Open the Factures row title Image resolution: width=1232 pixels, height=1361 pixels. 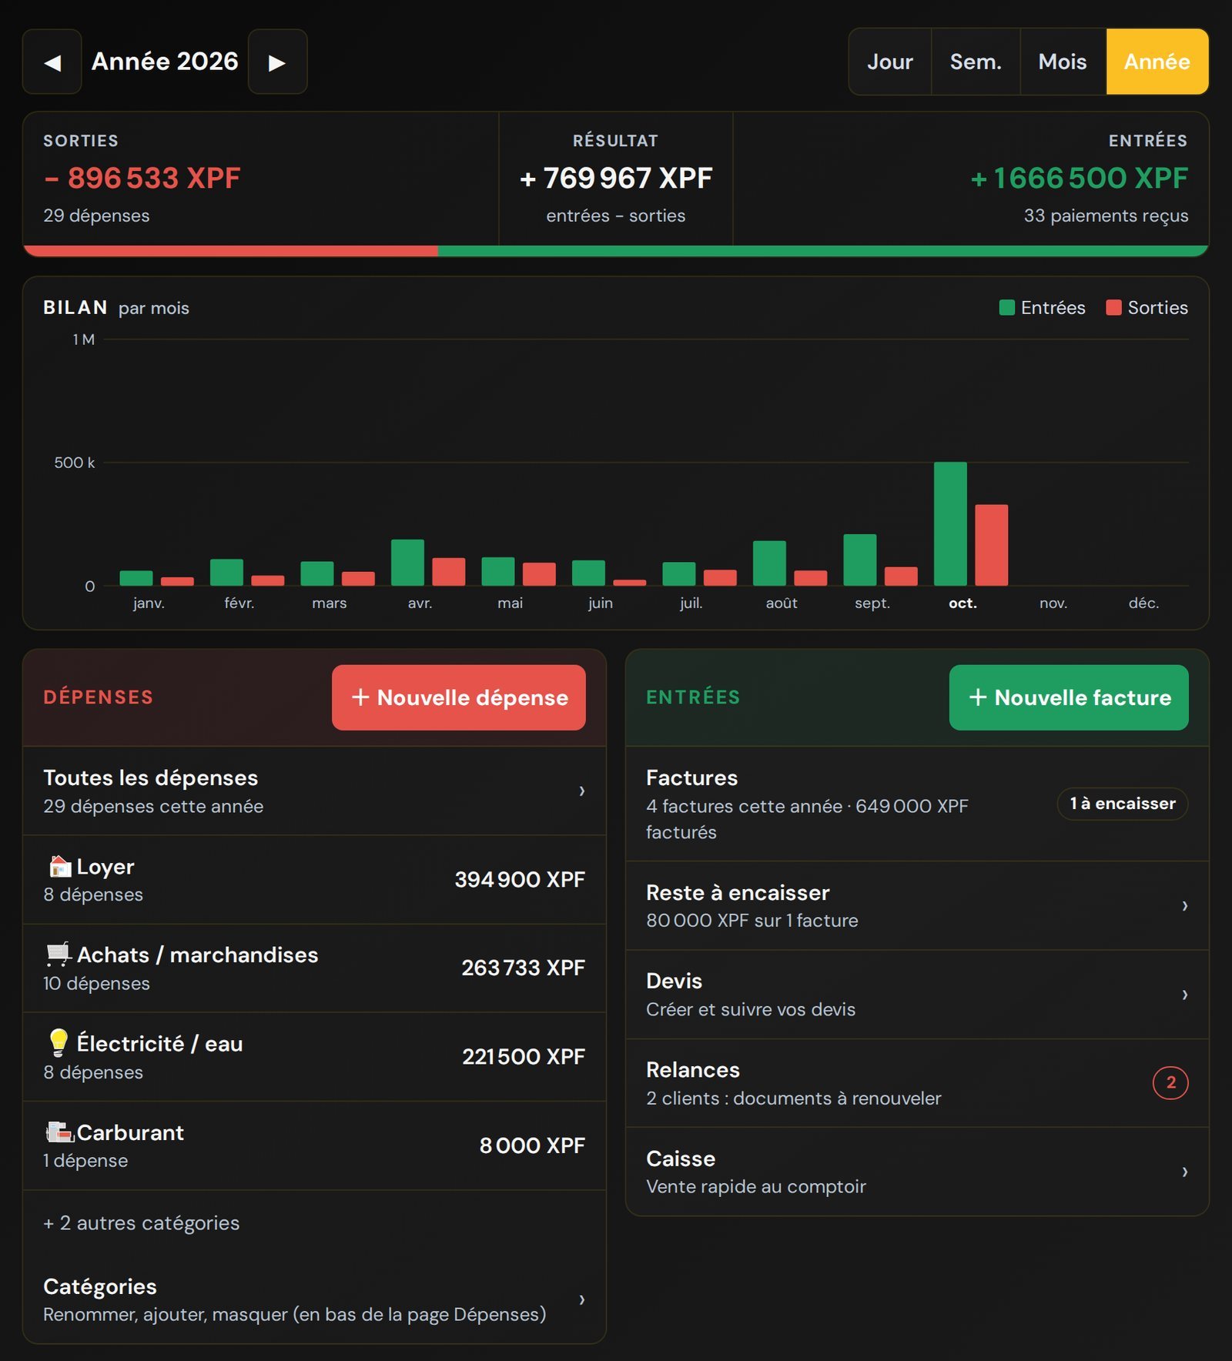tap(692, 777)
